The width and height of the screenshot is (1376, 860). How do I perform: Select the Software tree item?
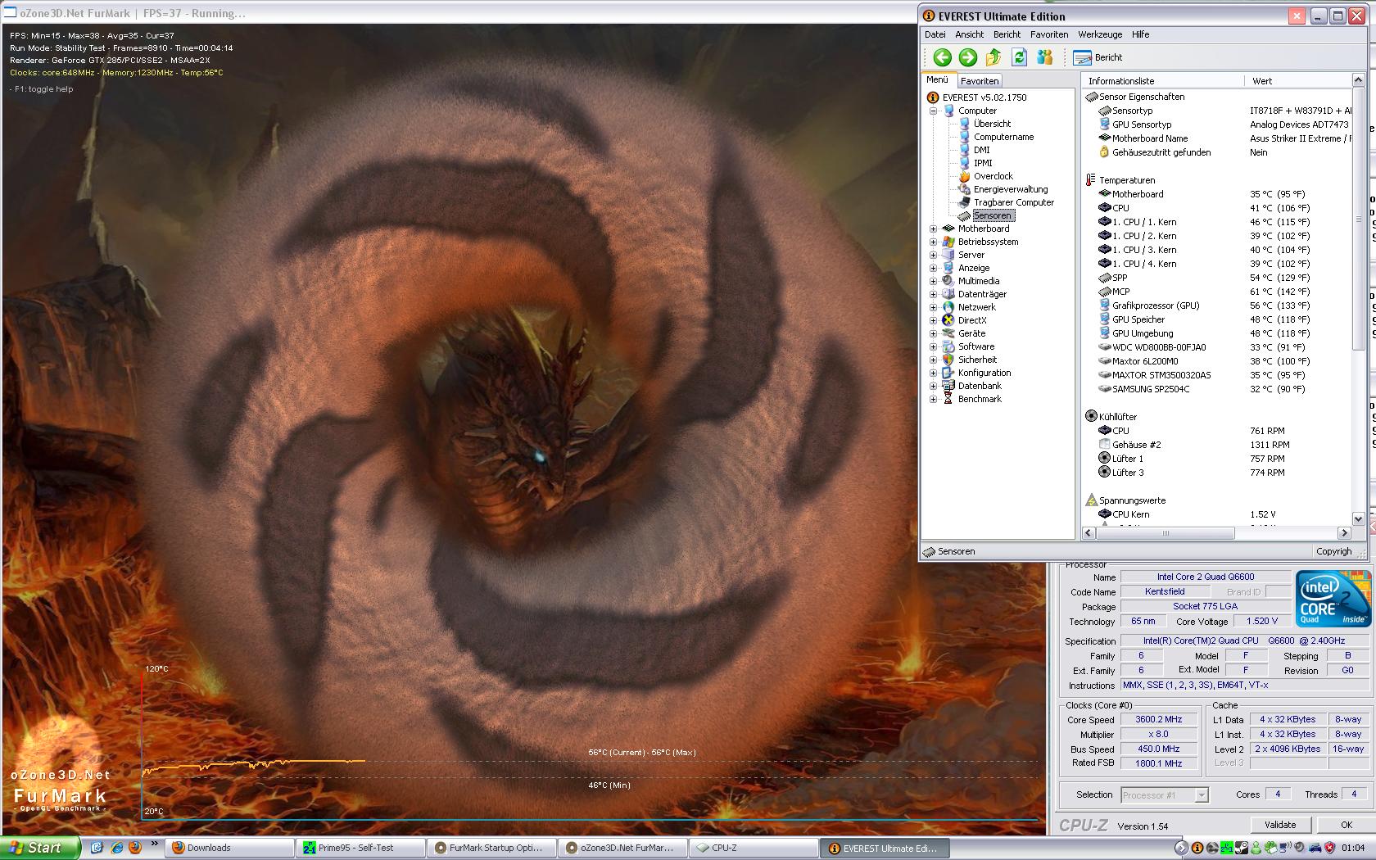click(x=976, y=346)
